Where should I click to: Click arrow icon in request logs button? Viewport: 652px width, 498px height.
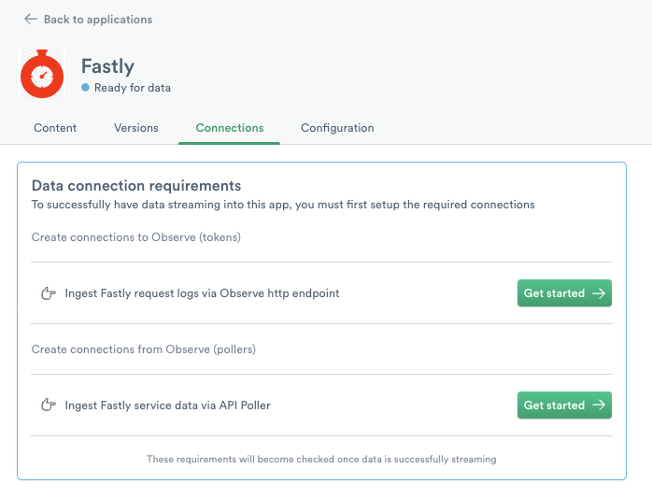point(599,293)
